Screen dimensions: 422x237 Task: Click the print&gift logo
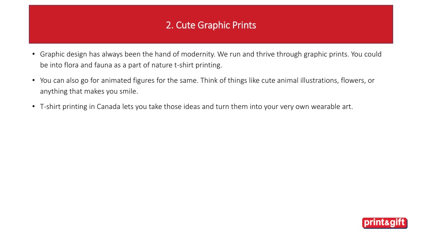coord(384,223)
